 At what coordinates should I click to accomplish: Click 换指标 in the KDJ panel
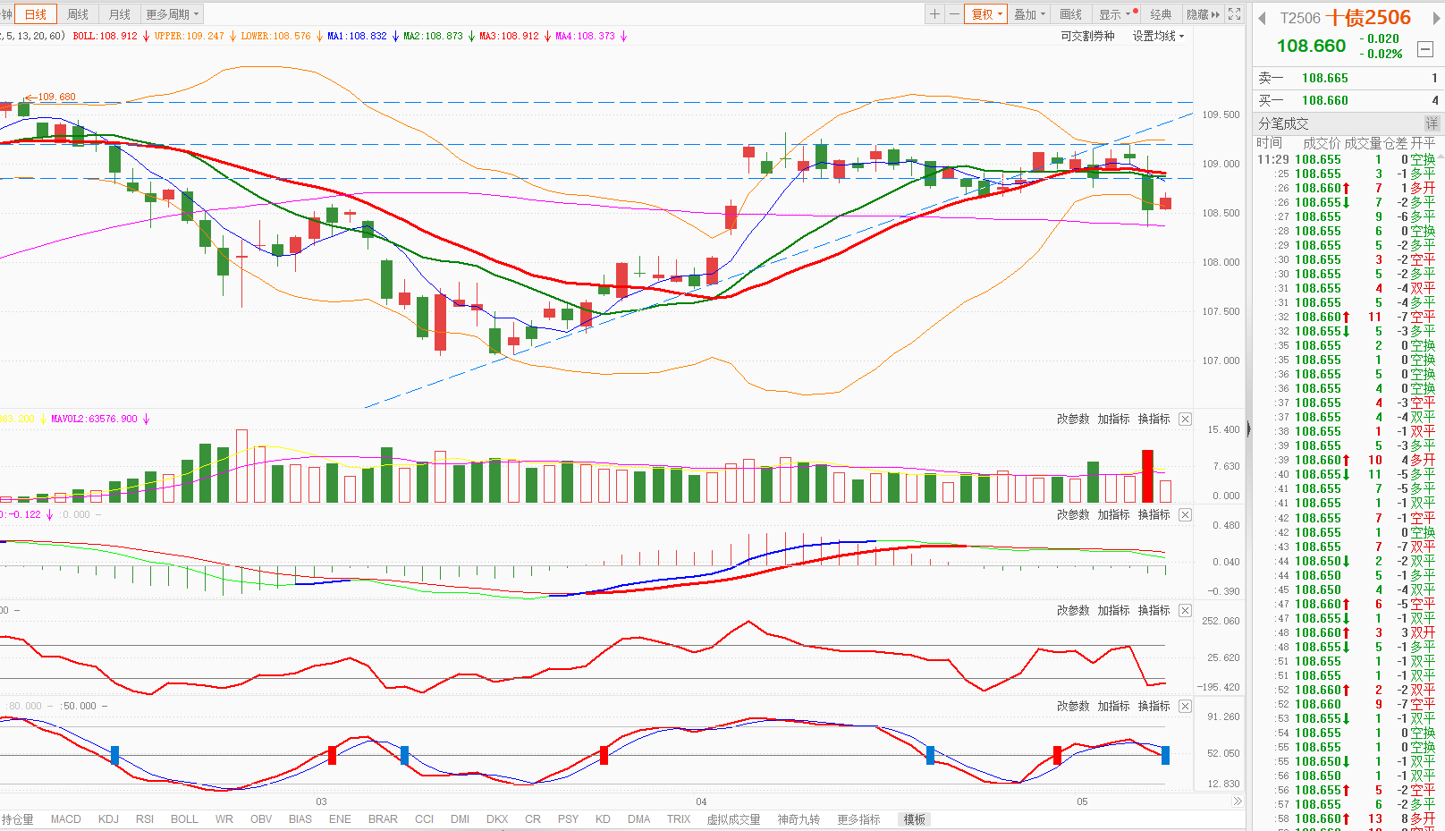[x=1153, y=706]
